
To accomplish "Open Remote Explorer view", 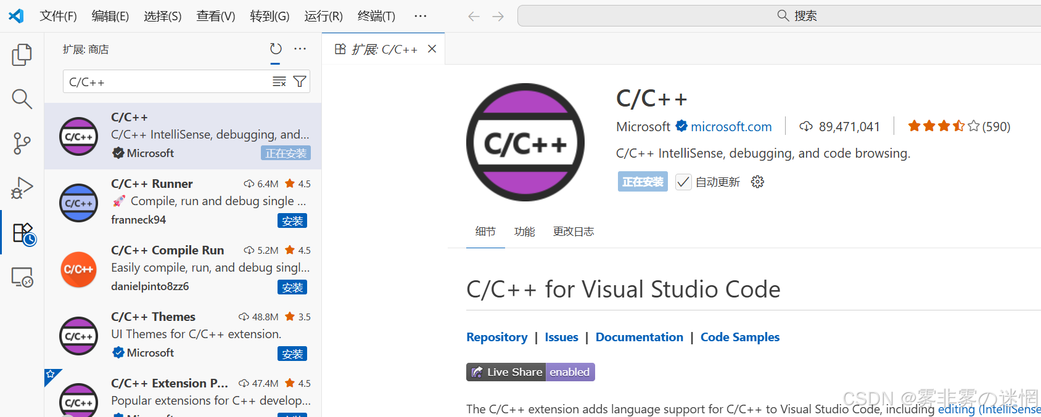I will (22, 277).
